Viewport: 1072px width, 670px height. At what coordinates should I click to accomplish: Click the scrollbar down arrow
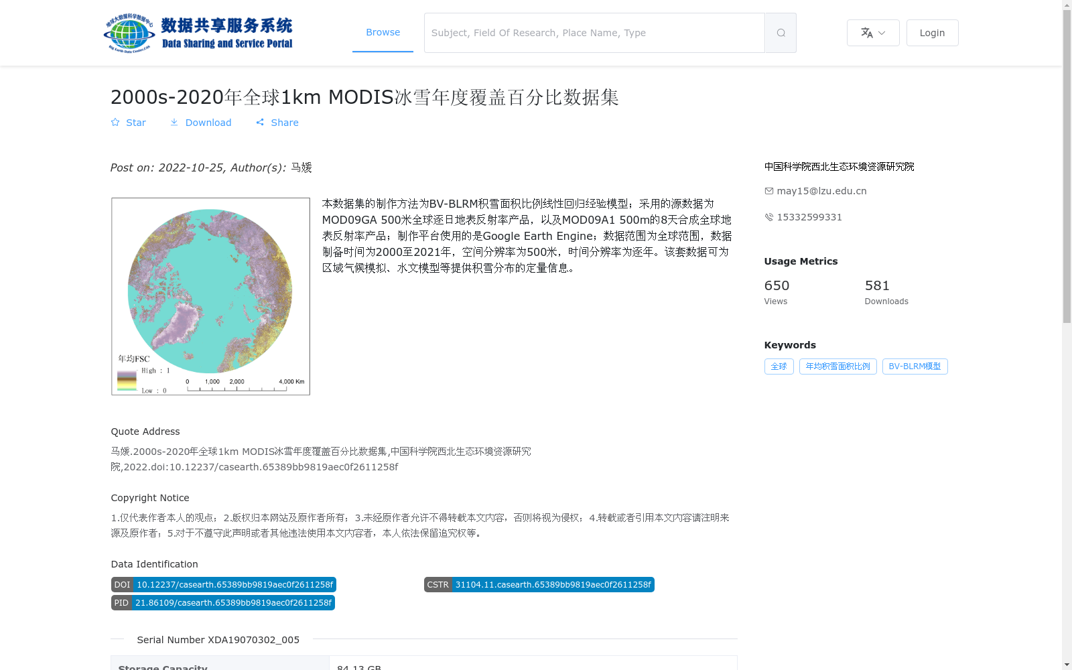(1067, 665)
